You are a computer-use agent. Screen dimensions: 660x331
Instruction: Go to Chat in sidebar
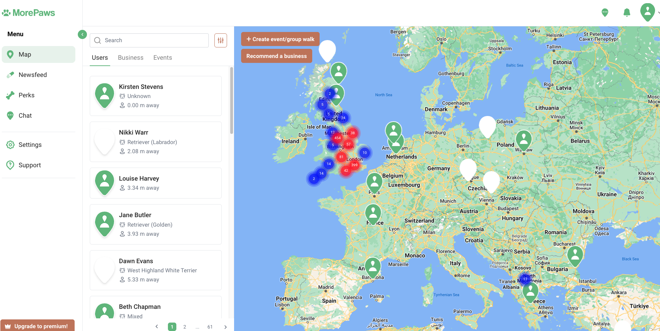tap(25, 116)
